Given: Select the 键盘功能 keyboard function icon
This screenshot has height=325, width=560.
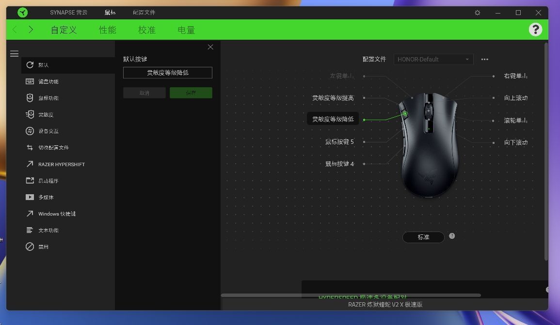Looking at the screenshot, I should [x=30, y=81].
